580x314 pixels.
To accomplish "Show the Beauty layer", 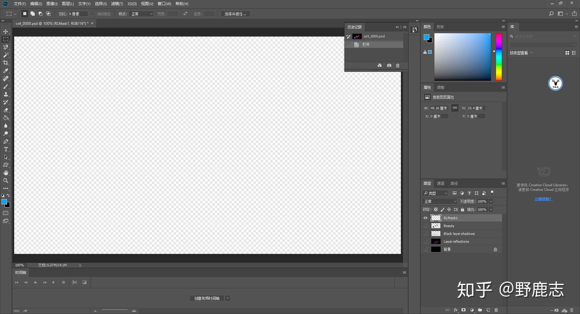I will (x=425, y=226).
